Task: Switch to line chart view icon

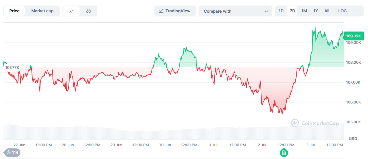Action: coord(72,11)
